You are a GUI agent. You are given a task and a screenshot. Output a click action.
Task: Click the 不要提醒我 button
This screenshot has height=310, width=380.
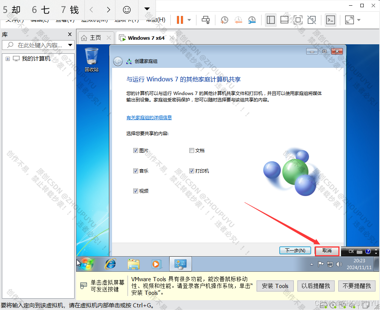point(357,286)
